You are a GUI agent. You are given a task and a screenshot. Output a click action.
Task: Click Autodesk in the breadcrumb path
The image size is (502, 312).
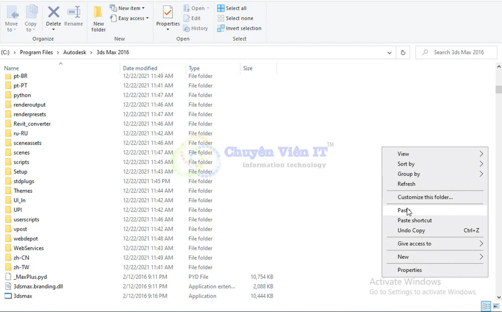(74, 52)
